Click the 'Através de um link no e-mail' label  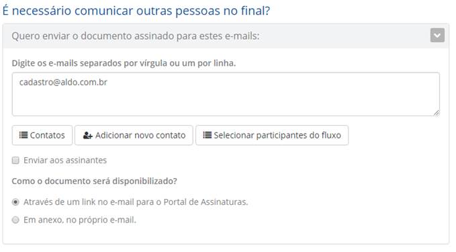136,202
